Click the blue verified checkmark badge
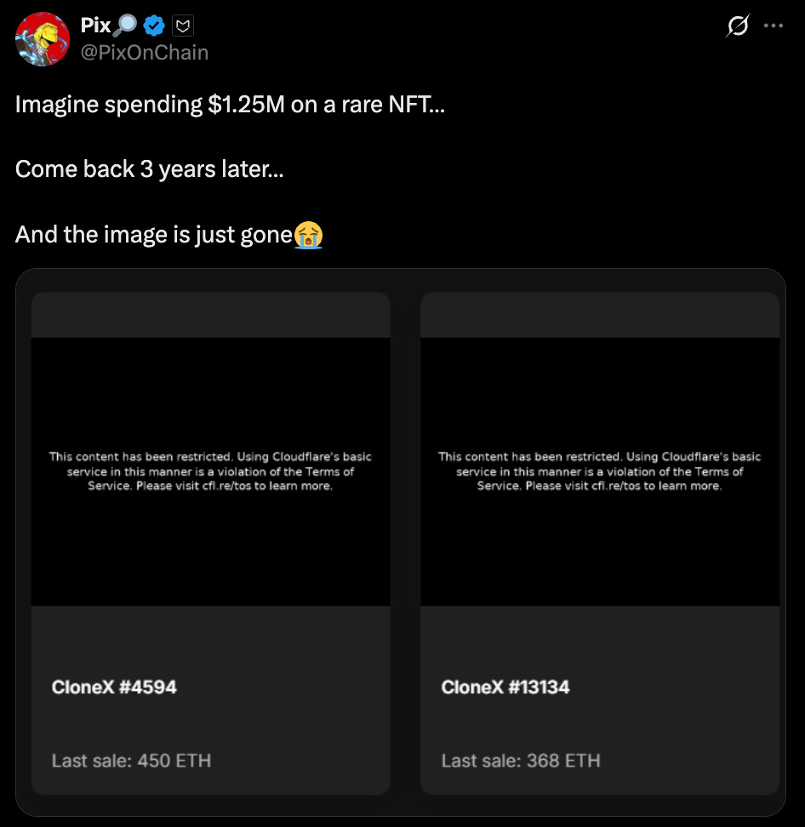The width and height of the screenshot is (805, 827). tap(153, 26)
